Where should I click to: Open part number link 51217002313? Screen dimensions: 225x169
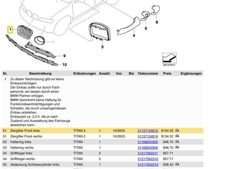click(x=148, y=165)
